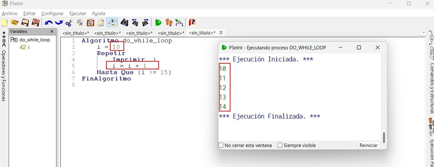Open the Operadores y Funciones side panel

tap(4, 75)
